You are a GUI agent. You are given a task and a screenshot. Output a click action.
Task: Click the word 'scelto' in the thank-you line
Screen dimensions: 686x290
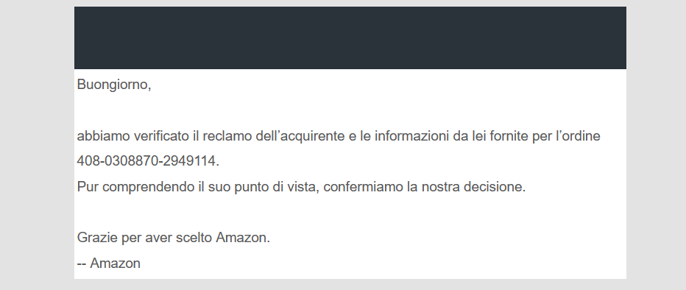click(194, 238)
